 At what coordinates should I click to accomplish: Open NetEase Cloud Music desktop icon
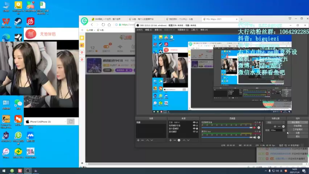(31, 22)
